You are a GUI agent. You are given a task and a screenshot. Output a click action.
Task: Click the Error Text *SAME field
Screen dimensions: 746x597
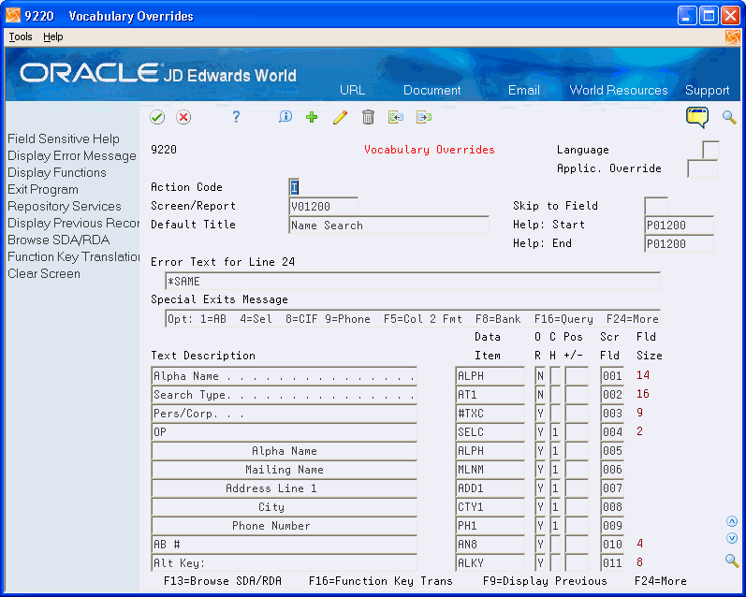pos(413,281)
